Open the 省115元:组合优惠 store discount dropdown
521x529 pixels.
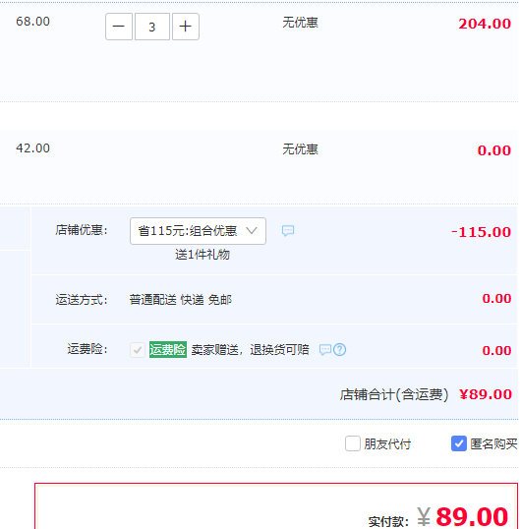pos(198,231)
